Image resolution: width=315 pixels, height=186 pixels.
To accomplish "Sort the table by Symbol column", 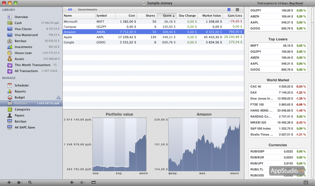I will coord(106,16).
